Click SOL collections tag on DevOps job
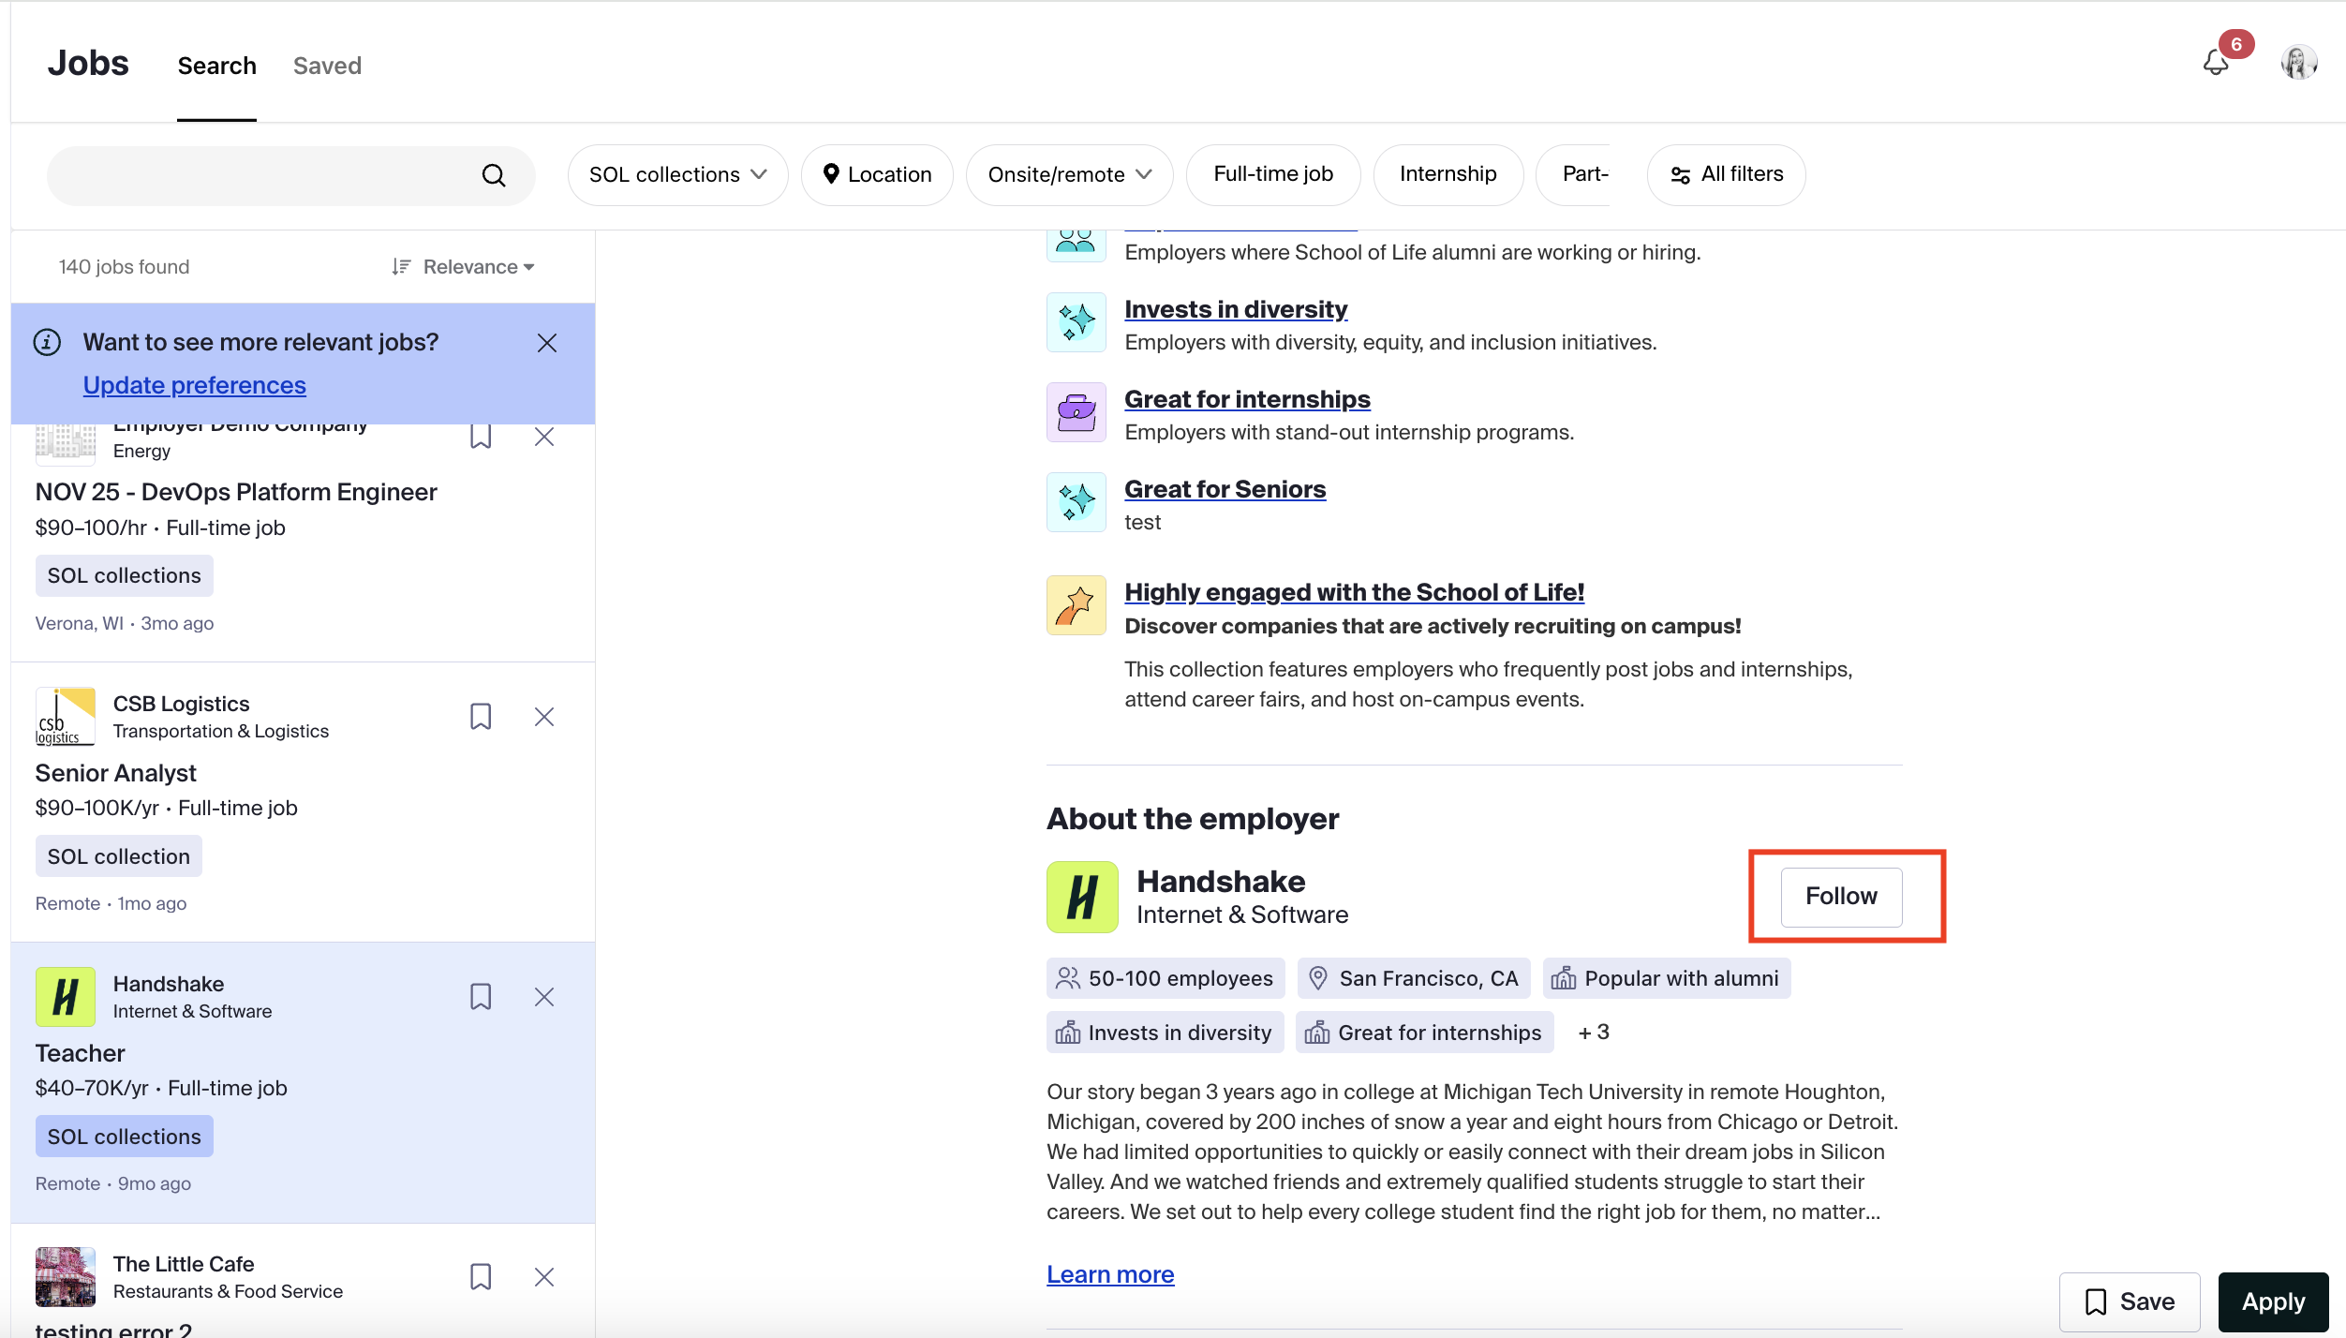This screenshot has width=2346, height=1338. coord(125,575)
